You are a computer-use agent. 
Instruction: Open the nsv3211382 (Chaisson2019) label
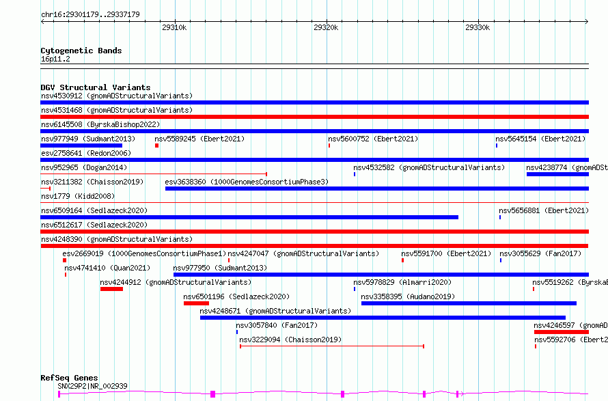coord(92,182)
